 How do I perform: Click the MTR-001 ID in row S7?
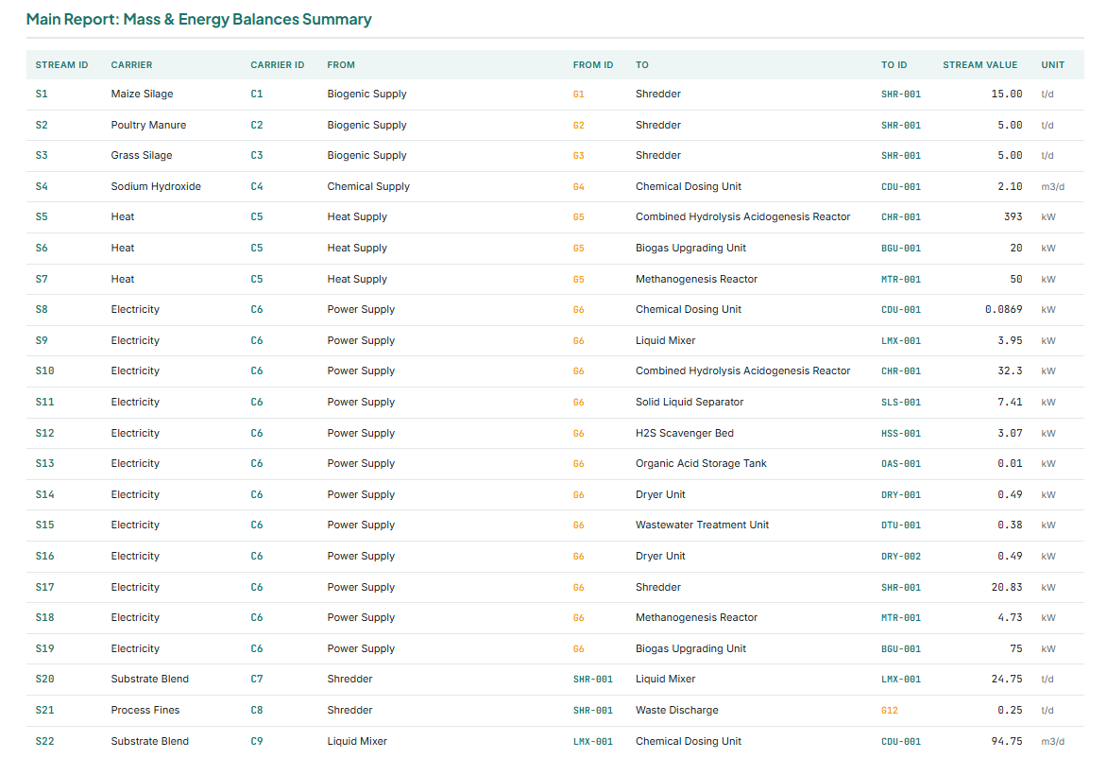[901, 279]
